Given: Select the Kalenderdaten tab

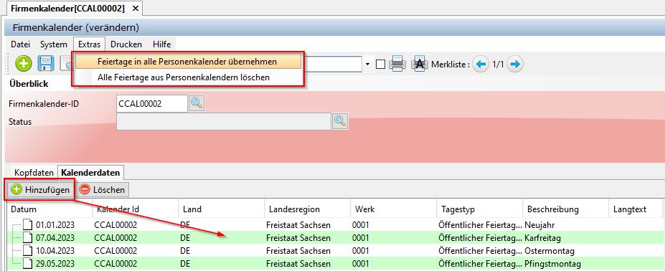Looking at the screenshot, I should coord(90,173).
